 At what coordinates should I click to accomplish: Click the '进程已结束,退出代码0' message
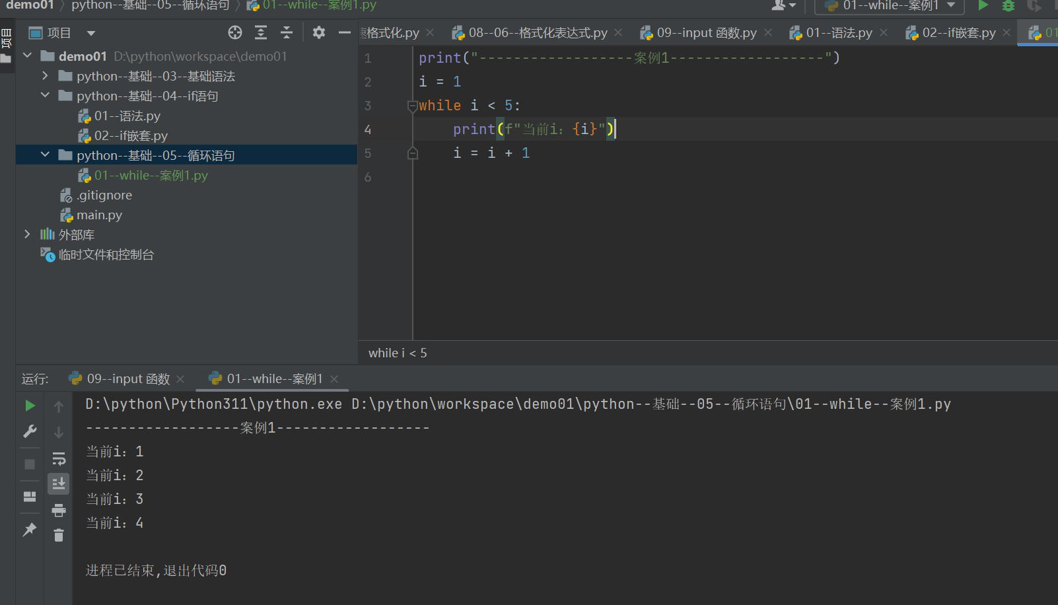(x=156, y=571)
